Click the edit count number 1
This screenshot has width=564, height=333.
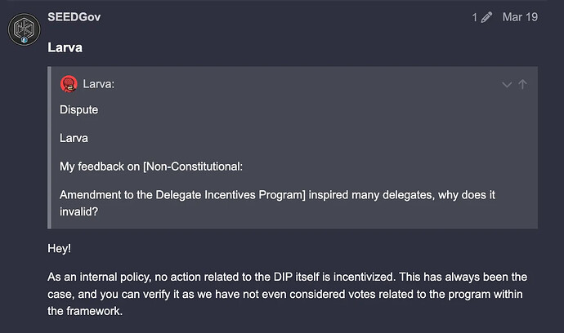click(474, 17)
